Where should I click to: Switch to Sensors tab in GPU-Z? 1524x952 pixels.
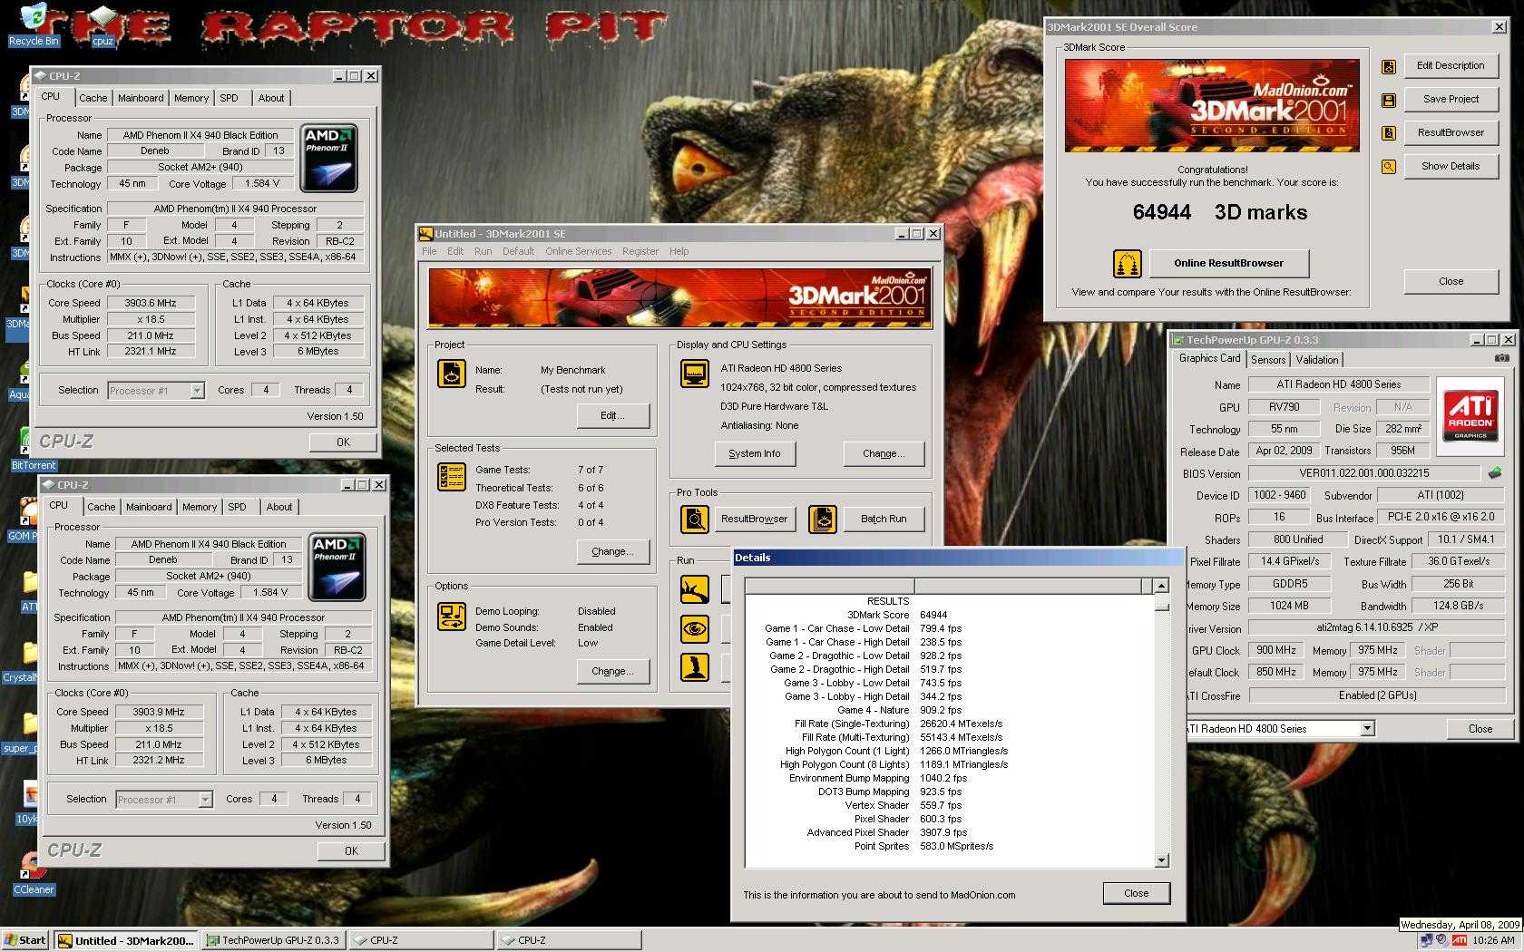[x=1268, y=360]
